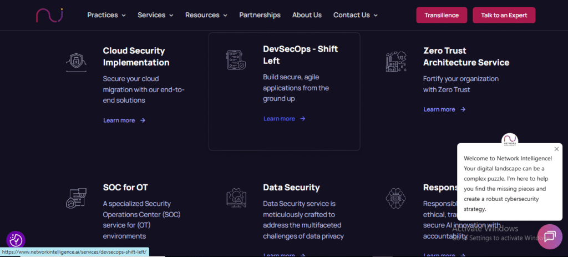The width and height of the screenshot is (568, 257).
Task: Expand the Resources chevron arrow
Action: tap(225, 16)
